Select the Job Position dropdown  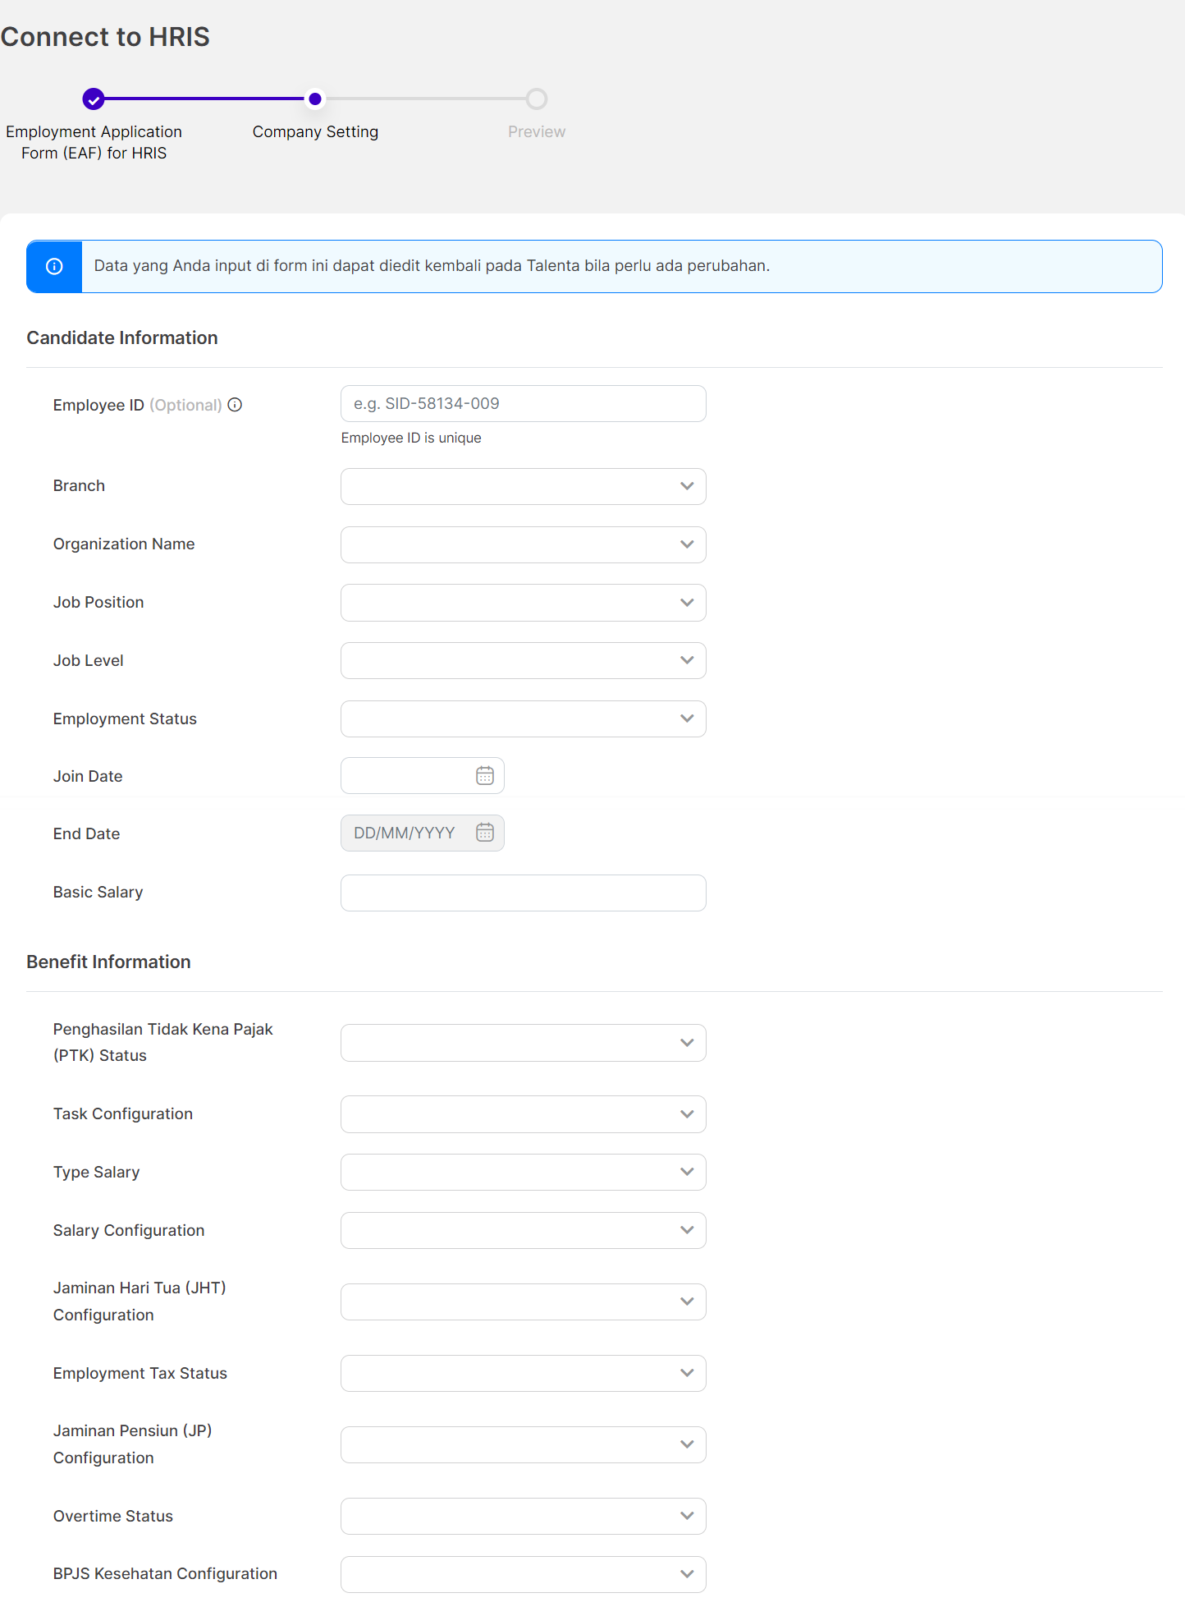point(523,603)
